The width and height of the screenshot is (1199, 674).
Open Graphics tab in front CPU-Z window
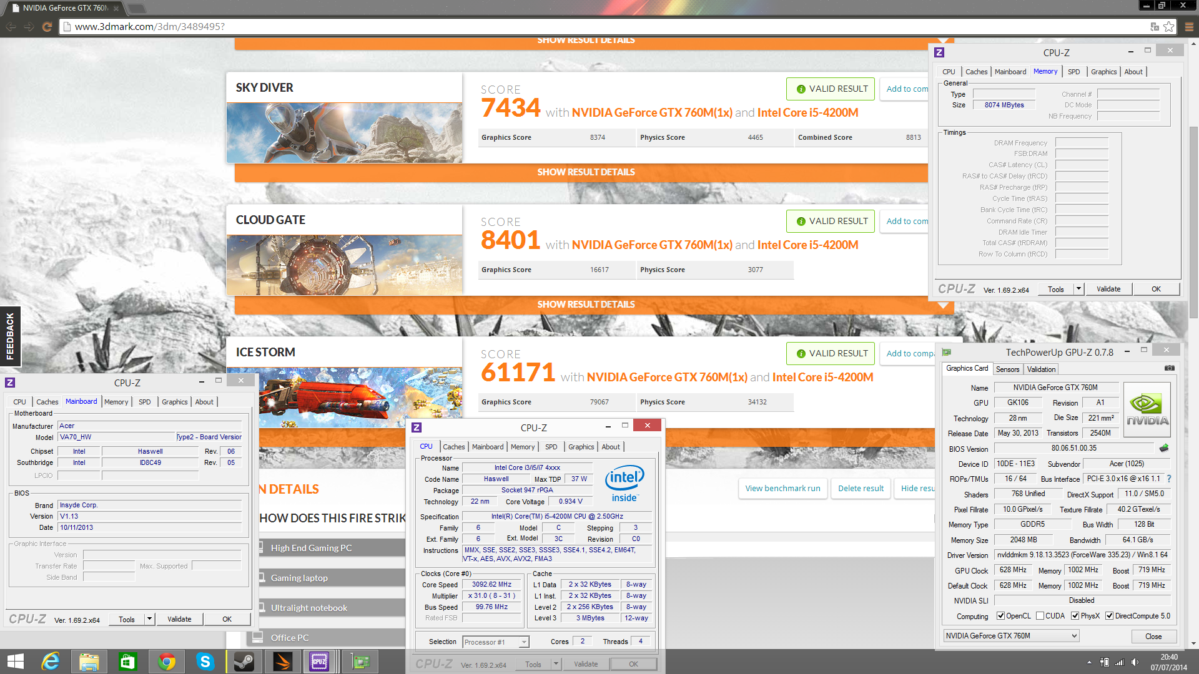(x=581, y=447)
